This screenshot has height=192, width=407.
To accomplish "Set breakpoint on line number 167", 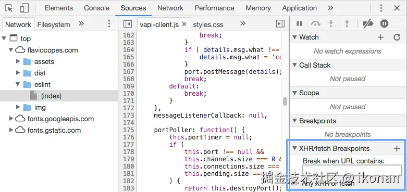I will [129, 72].
